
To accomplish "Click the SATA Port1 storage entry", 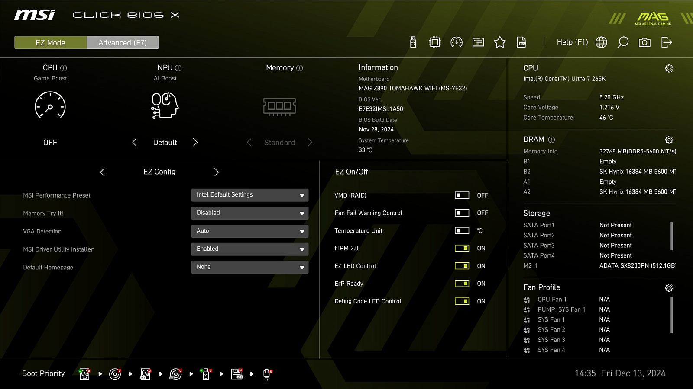I will (578, 225).
